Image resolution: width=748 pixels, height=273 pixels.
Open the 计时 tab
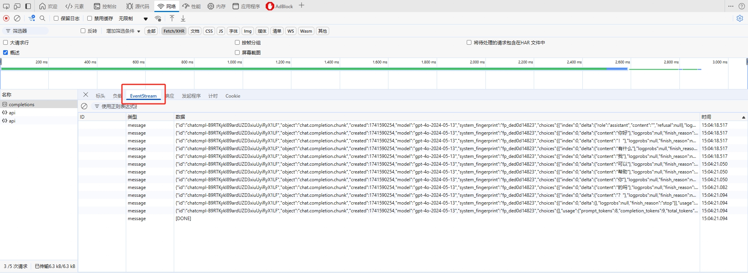tap(213, 96)
